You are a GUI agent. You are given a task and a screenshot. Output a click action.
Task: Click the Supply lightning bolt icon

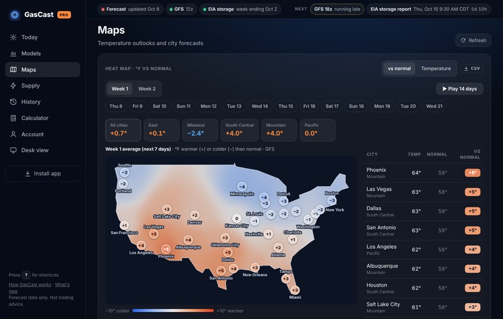pyautogui.click(x=13, y=85)
